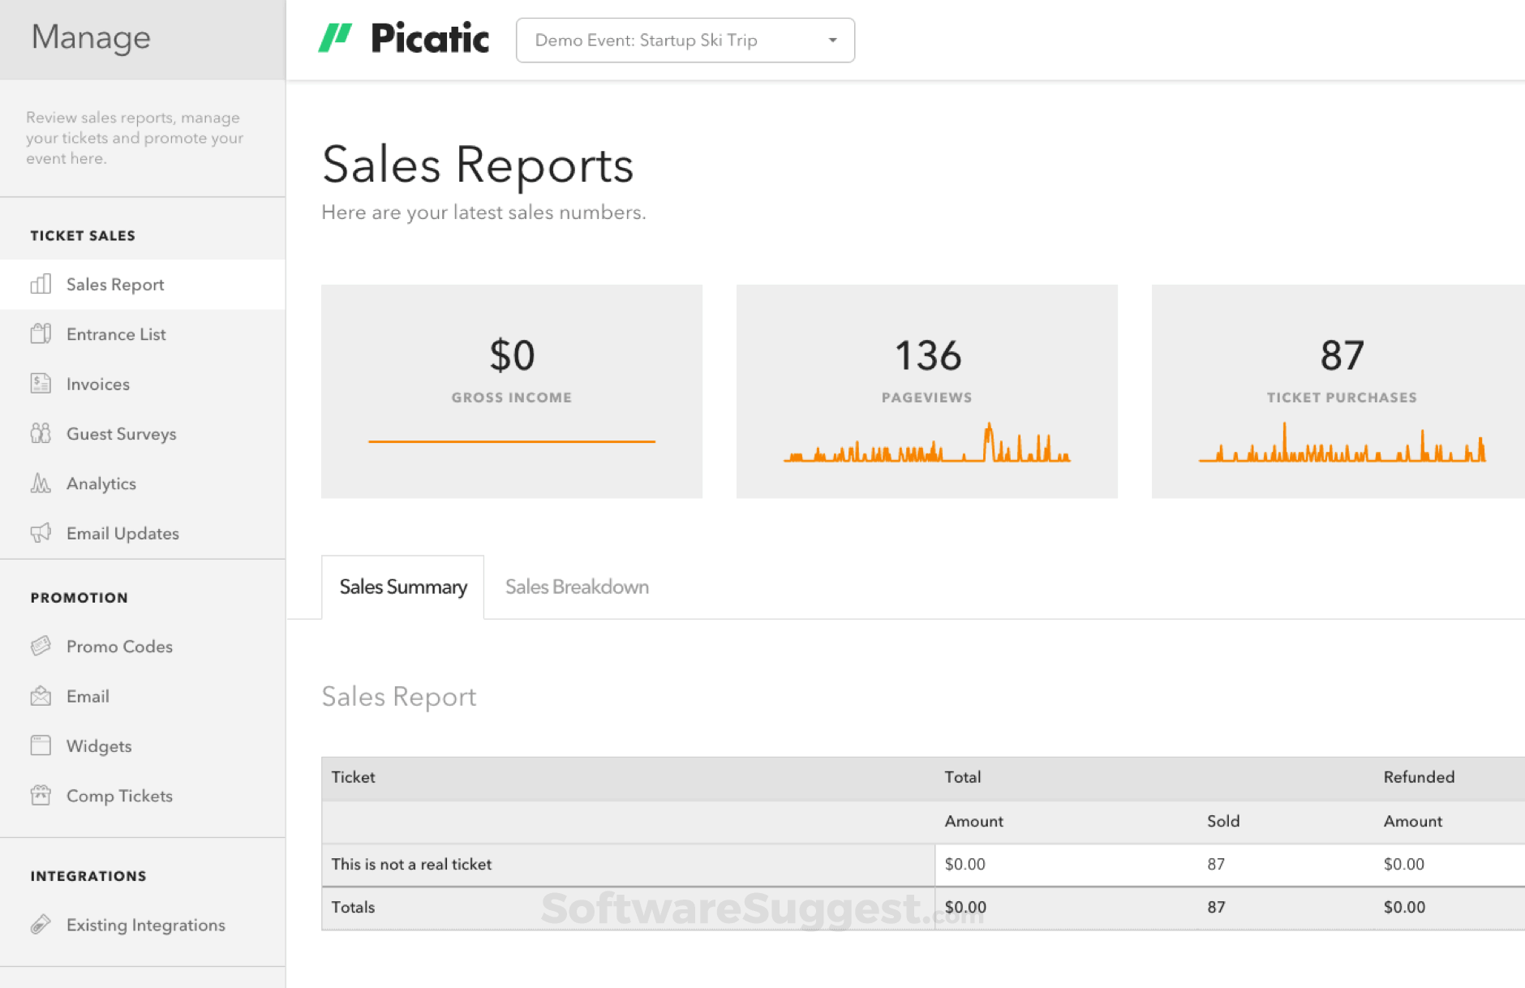Click the Existing Integrations key icon
The image size is (1525, 988).
[40, 925]
